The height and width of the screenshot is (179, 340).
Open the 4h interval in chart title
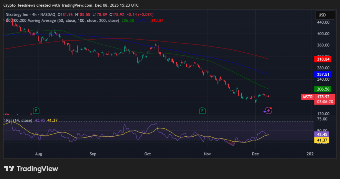[x=34, y=15]
